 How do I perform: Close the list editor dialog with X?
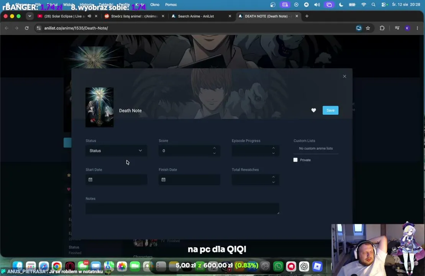(345, 76)
